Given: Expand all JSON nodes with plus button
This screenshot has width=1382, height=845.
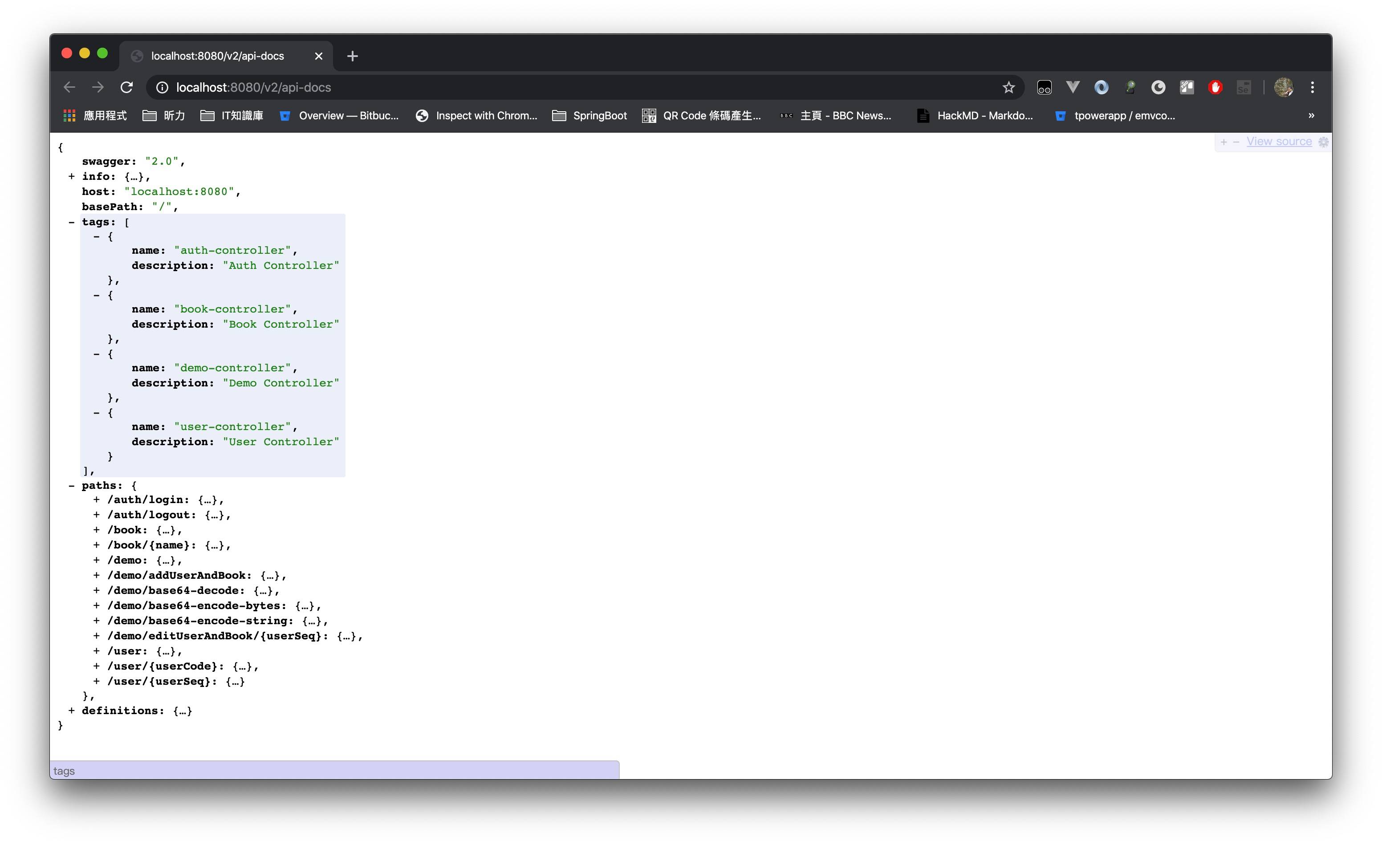Looking at the screenshot, I should tap(1224, 142).
